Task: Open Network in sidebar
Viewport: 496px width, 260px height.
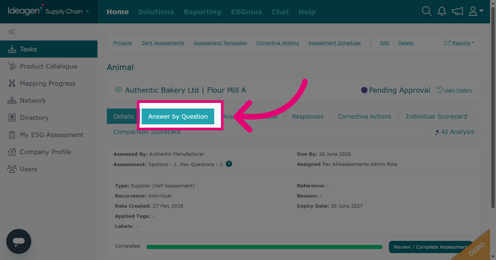Action: (49, 101)
